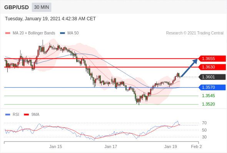Click the Jan 19 date axis label
The width and height of the screenshot is (227, 153).
pyautogui.click(x=170, y=146)
